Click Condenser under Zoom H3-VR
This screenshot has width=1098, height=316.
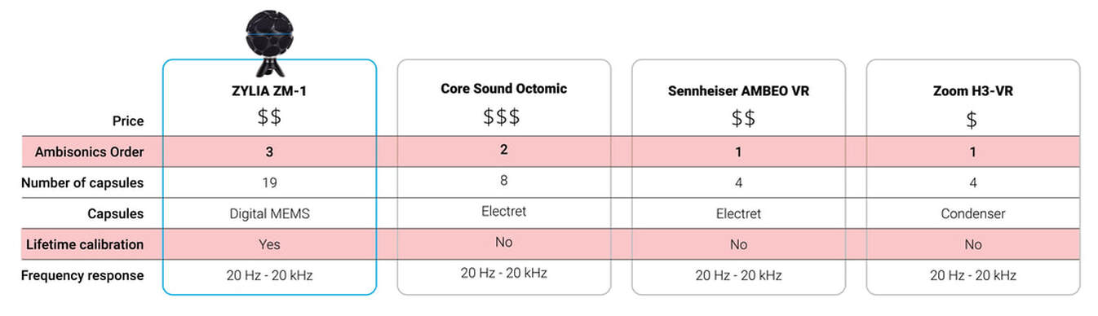972,213
